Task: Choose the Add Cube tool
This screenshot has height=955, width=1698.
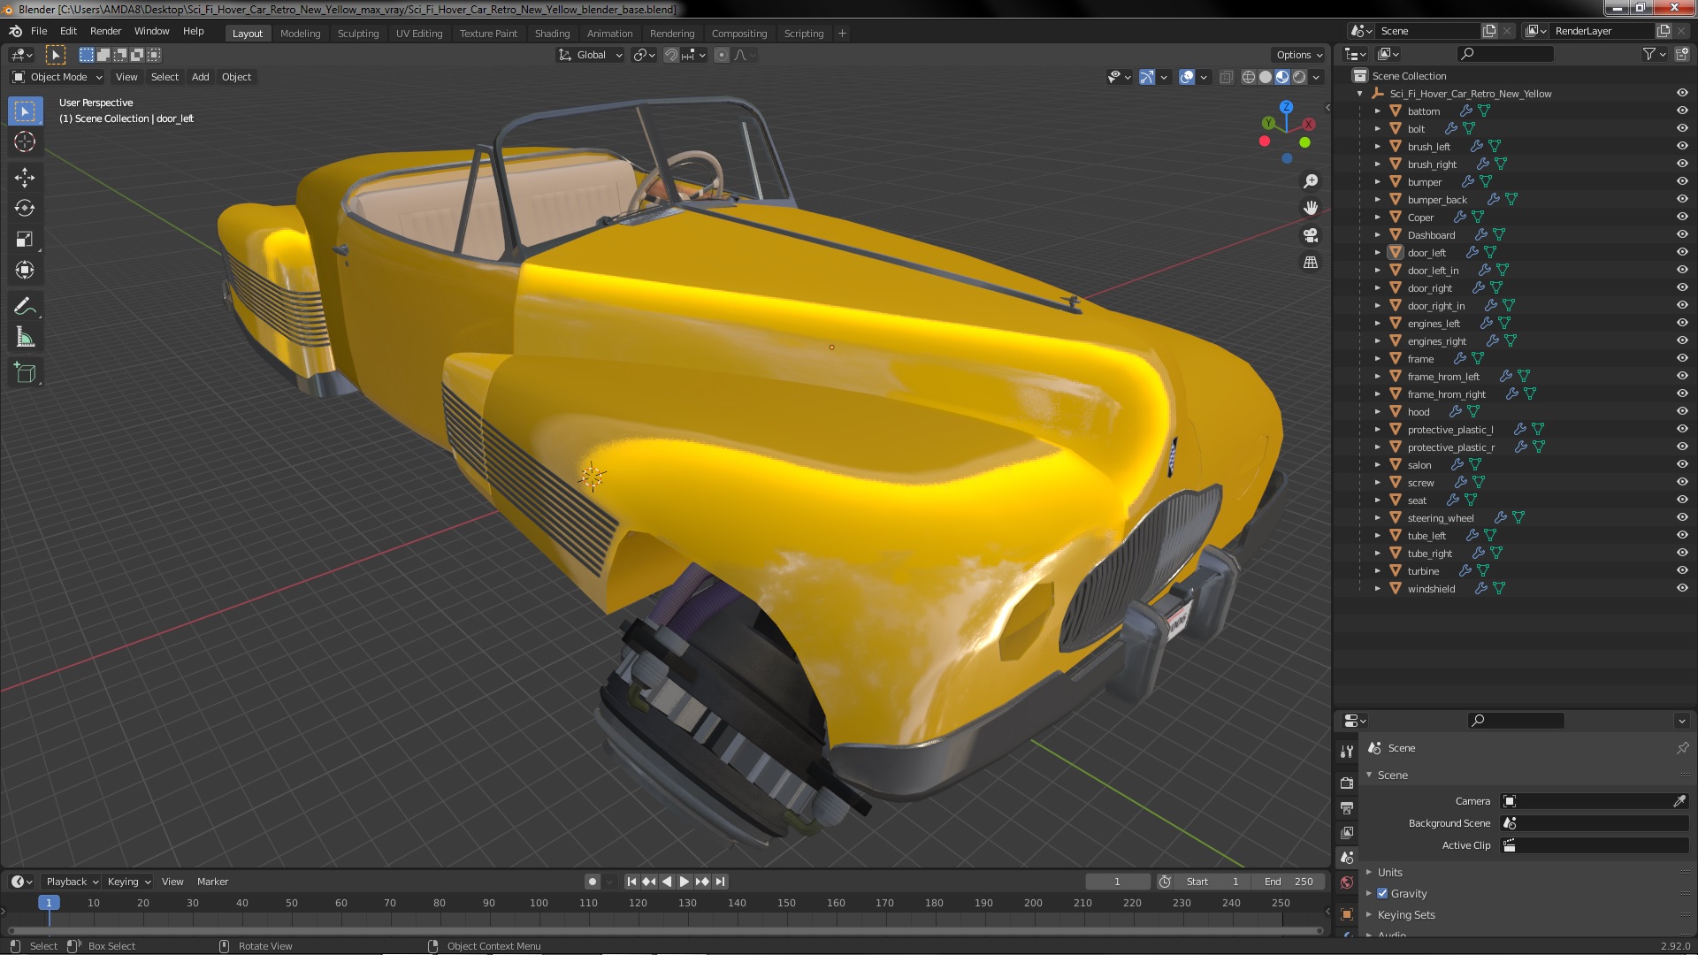Action: (x=25, y=373)
